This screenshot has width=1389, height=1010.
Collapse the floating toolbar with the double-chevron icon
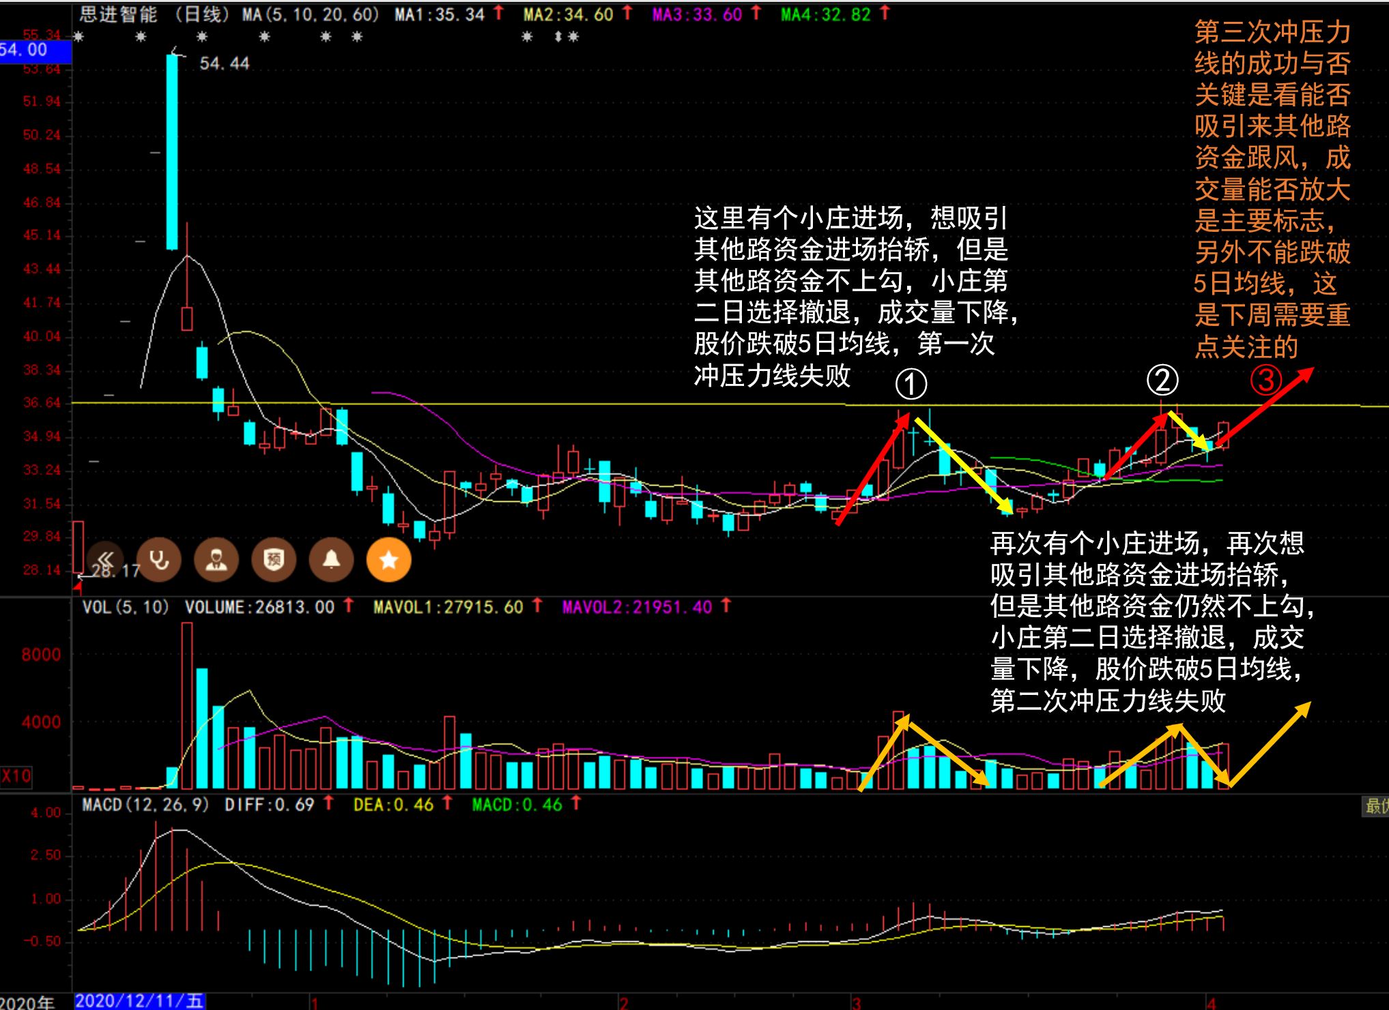(x=104, y=560)
